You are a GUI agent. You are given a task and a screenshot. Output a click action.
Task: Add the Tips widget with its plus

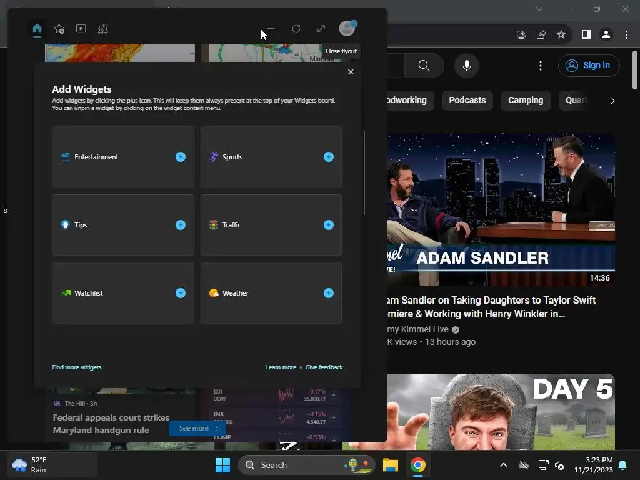pos(181,225)
